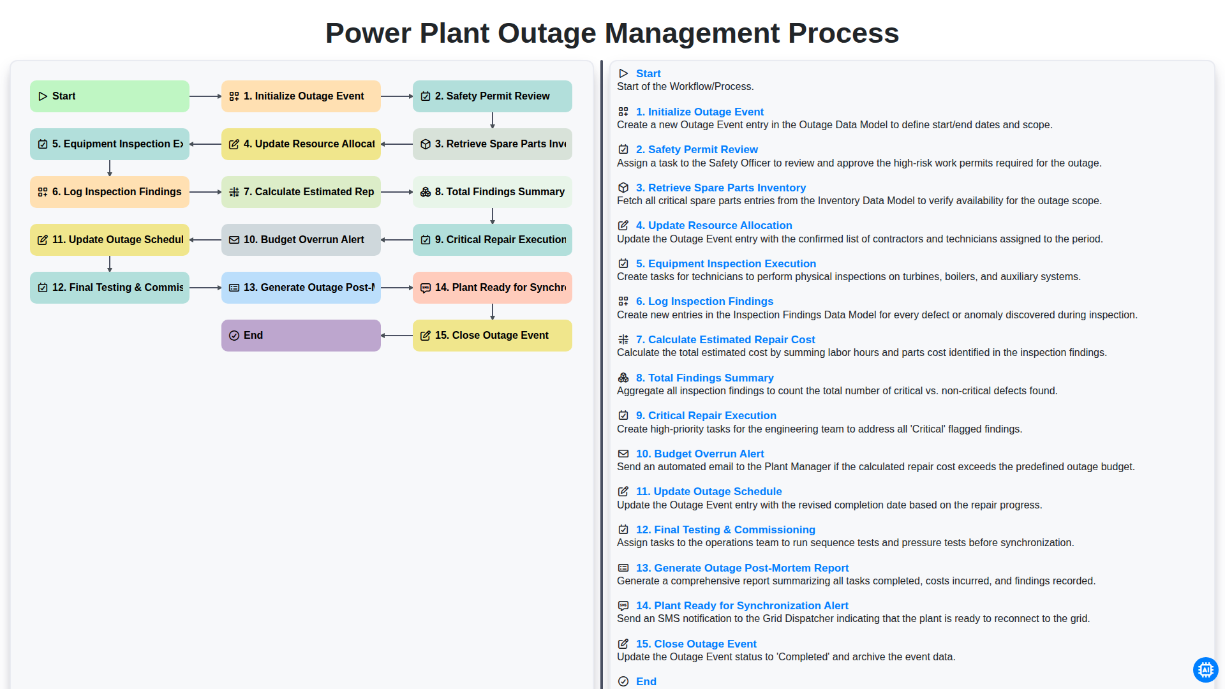Open the 4. Update Resource Allocation link
The width and height of the screenshot is (1225, 689).
(x=714, y=225)
